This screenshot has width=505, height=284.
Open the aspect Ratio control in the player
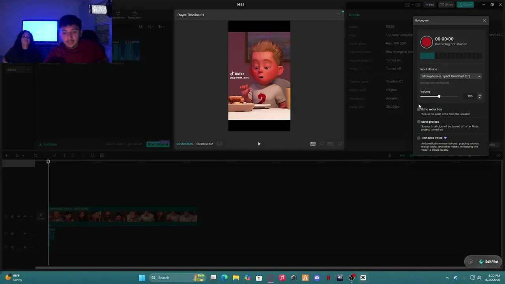click(330, 144)
